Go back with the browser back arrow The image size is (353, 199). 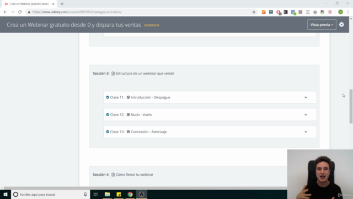tap(5, 12)
